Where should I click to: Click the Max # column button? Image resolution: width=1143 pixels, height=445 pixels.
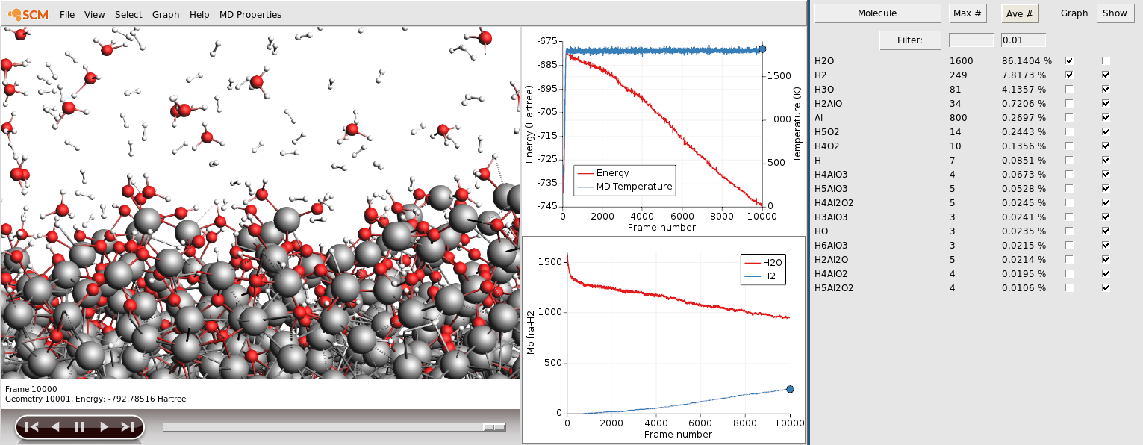coord(968,13)
